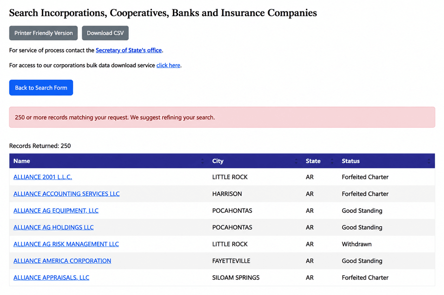Open ALLIANCE 2001 L.L.C. record
The width and height of the screenshot is (444, 295).
pos(43,177)
